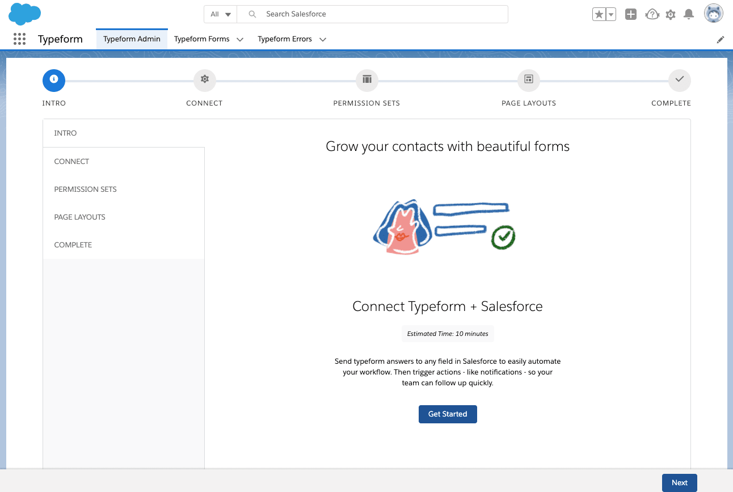Open the Help question mark icon
733x492 pixels.
(x=652, y=15)
